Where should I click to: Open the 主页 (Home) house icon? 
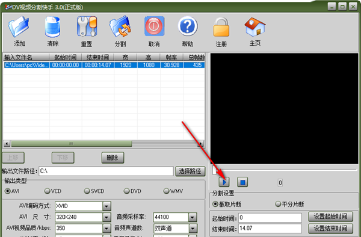tap(255, 26)
